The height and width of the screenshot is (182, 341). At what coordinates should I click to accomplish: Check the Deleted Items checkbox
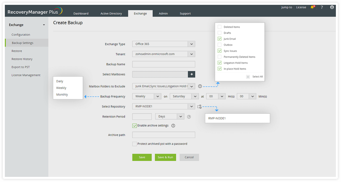[x=219, y=27]
